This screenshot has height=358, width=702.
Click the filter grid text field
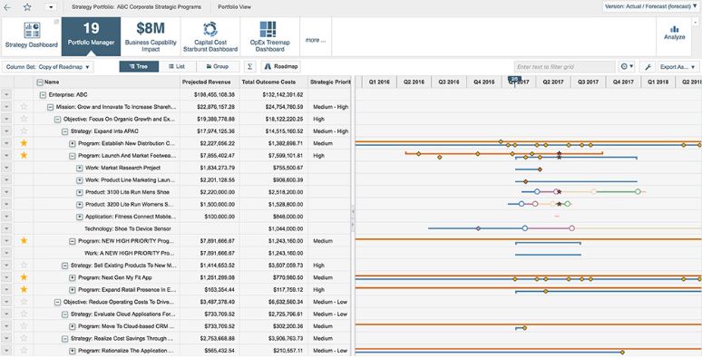[564, 67]
